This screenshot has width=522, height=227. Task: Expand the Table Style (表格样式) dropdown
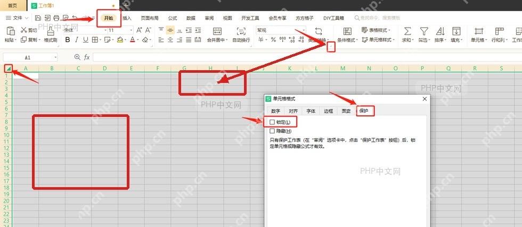[x=389, y=30]
